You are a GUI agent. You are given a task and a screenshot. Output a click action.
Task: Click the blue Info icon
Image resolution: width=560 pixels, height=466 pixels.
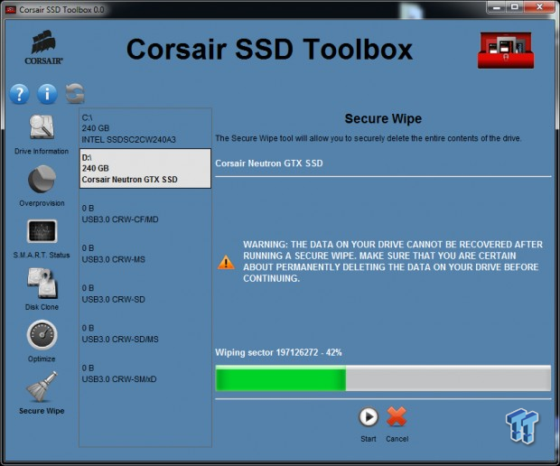pyautogui.click(x=47, y=94)
